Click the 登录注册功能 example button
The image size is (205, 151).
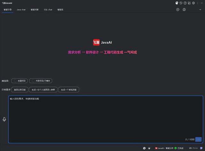coord(20,90)
